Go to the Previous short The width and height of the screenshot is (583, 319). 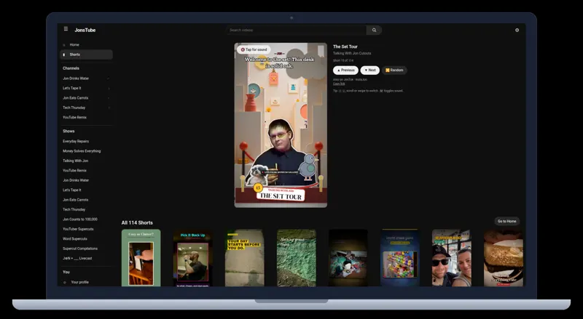coord(345,70)
